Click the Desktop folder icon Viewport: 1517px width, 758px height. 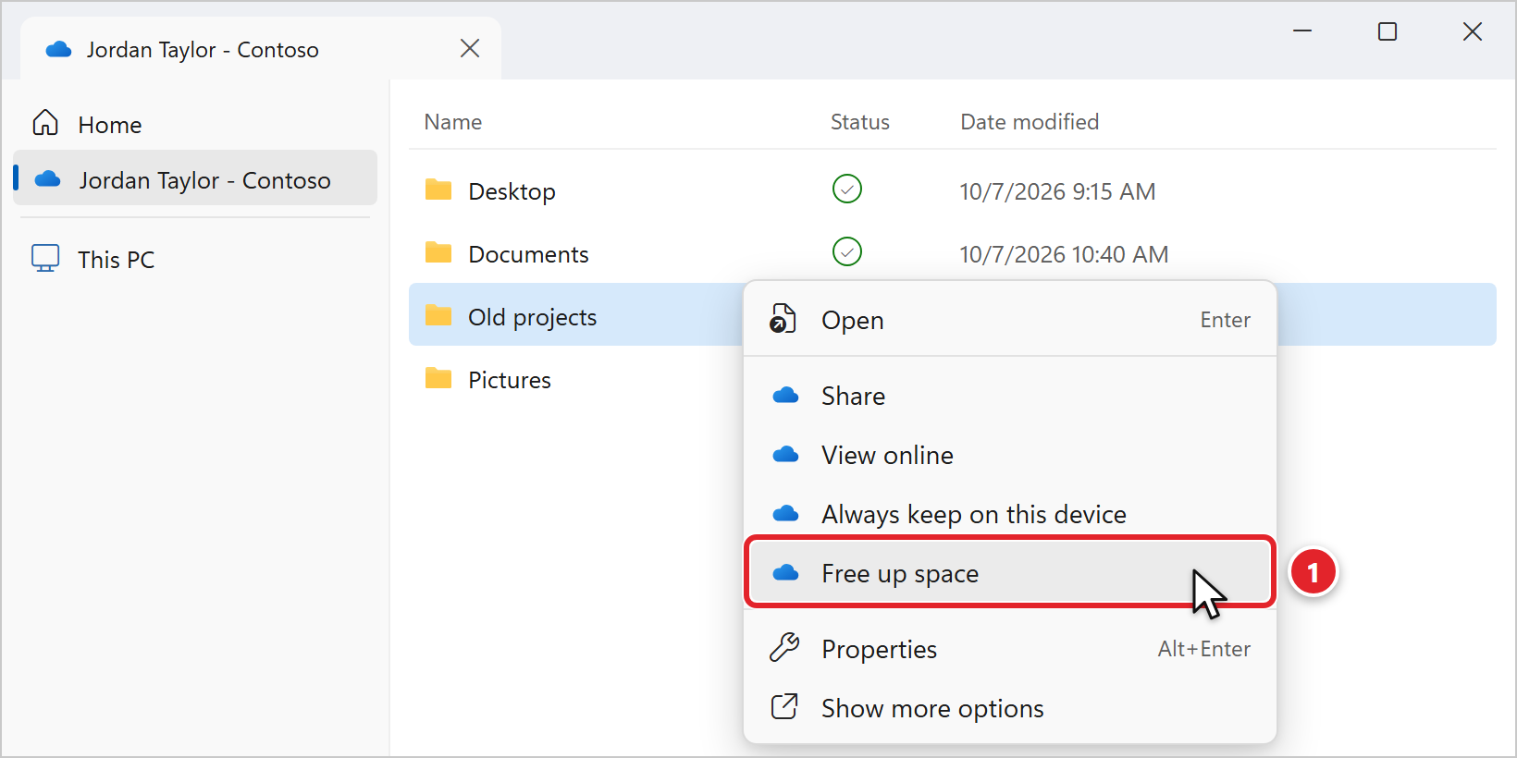[x=438, y=190]
